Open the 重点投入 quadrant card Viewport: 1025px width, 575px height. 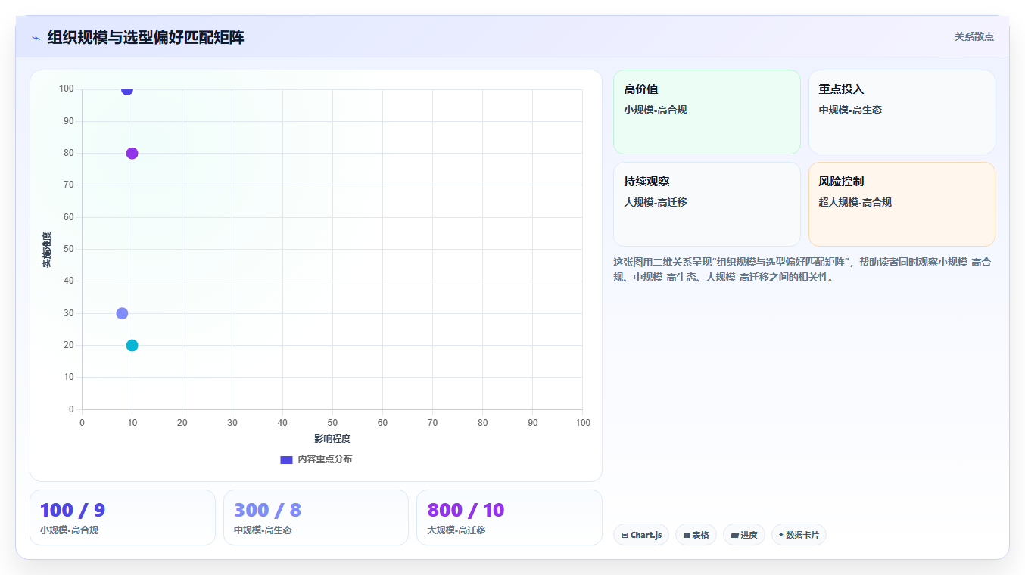click(x=902, y=112)
